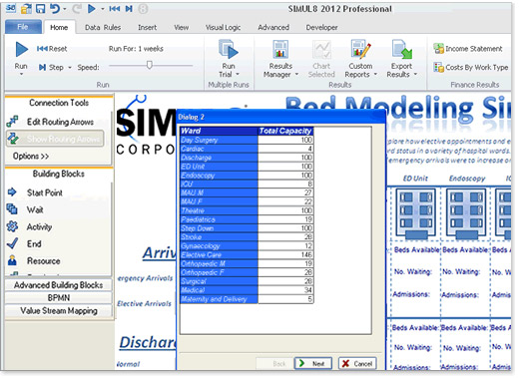The width and height of the screenshot is (519, 378).
Task: Open the Run Trial icon
Action: point(229,51)
